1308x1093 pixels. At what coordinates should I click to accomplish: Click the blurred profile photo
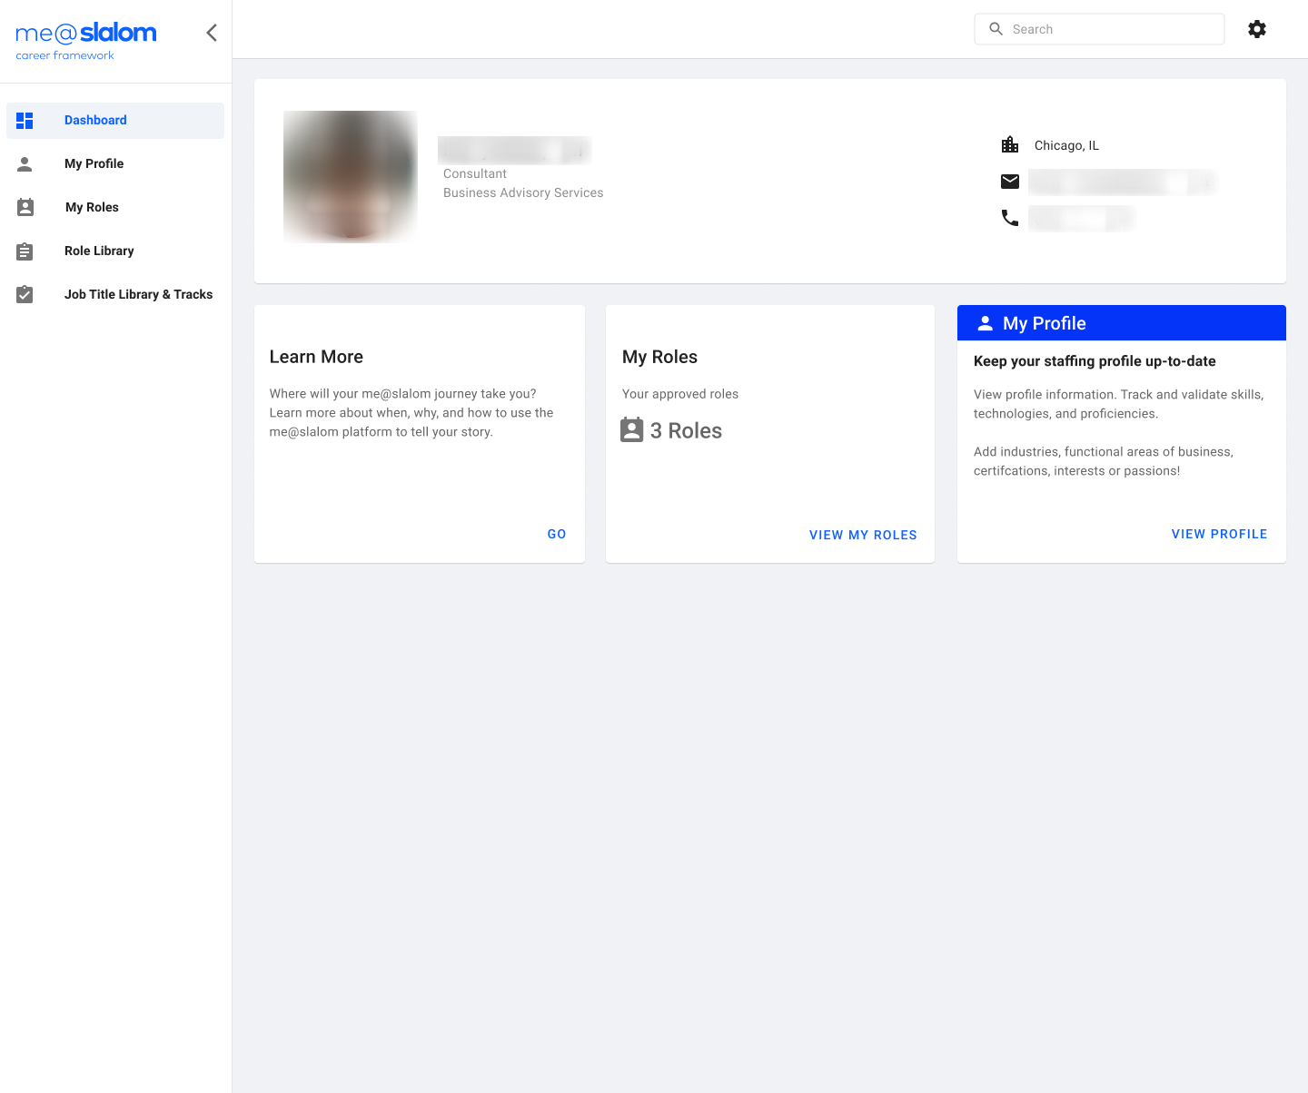click(351, 177)
